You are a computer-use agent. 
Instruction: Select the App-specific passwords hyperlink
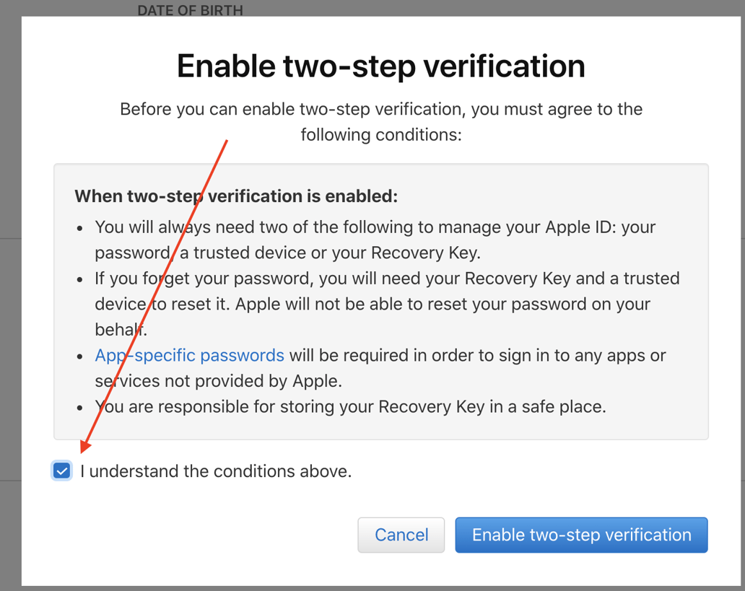tap(189, 355)
